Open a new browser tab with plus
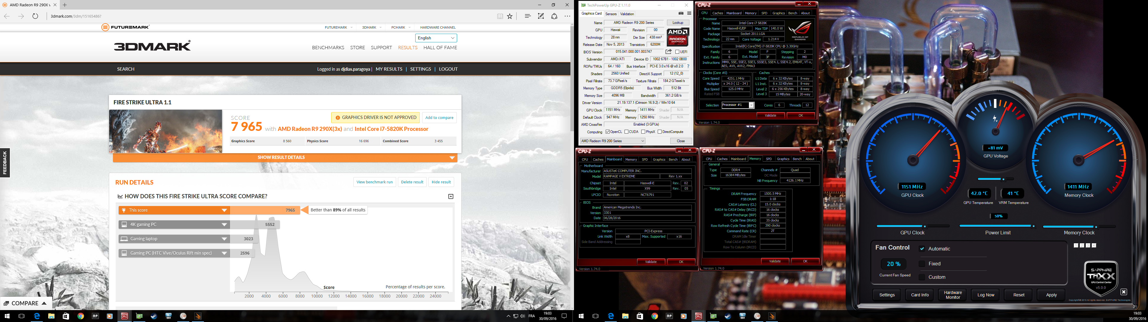This screenshot has width=1148, height=322. click(x=65, y=5)
